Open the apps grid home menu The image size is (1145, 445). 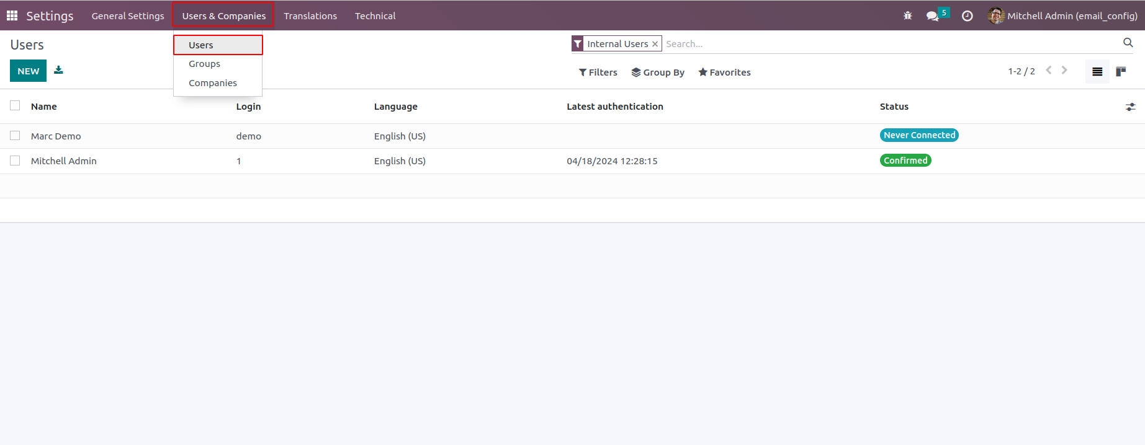pyautogui.click(x=12, y=15)
